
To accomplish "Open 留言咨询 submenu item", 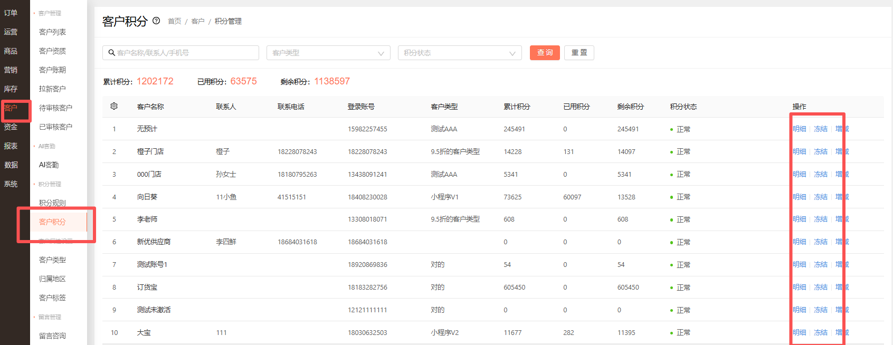I will (52, 336).
